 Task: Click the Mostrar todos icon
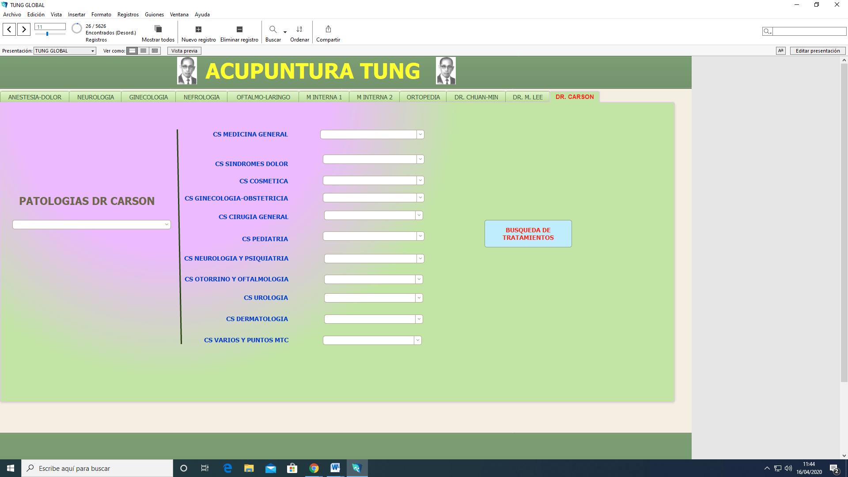158,29
